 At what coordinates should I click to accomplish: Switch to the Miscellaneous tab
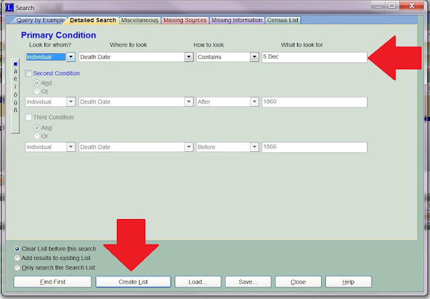coord(140,20)
